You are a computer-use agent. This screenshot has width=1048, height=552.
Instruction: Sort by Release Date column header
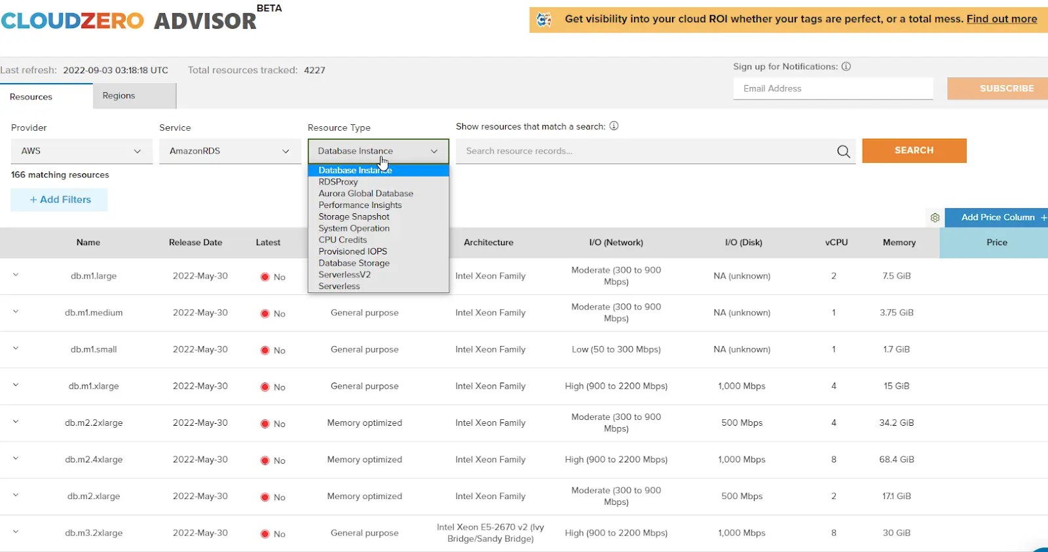(195, 243)
